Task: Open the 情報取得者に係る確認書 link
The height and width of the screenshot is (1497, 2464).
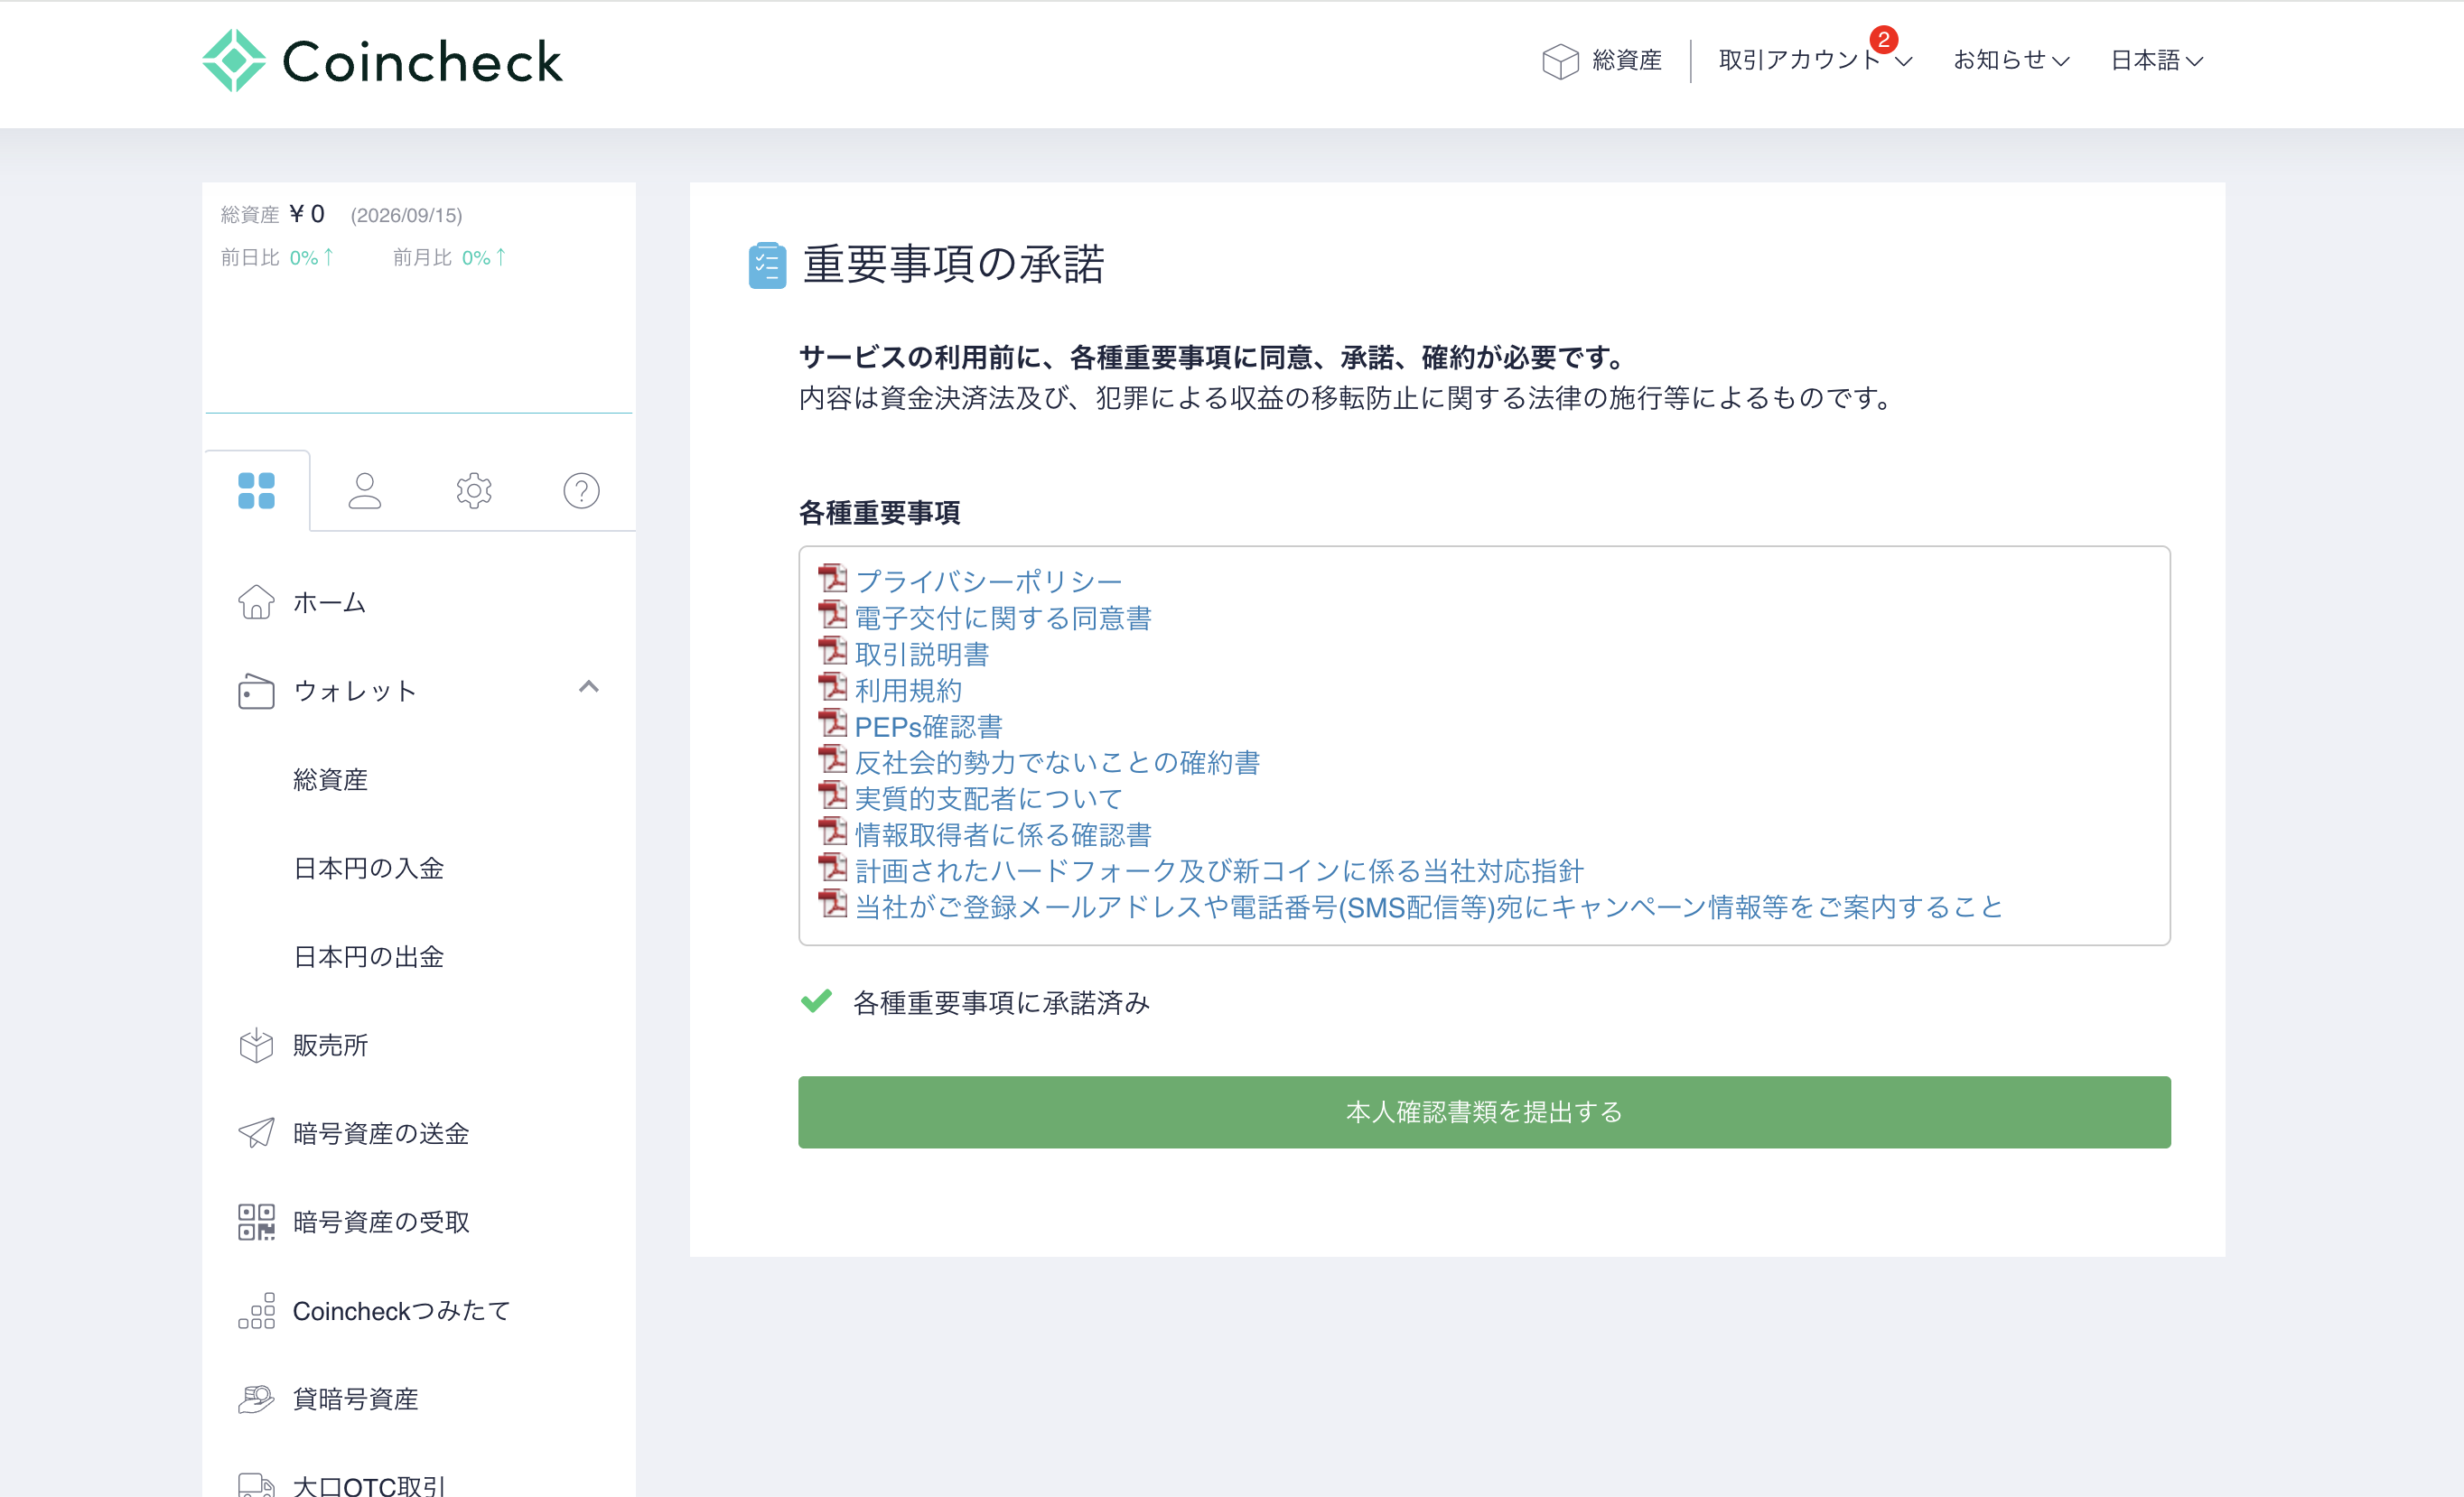Action: (1003, 834)
